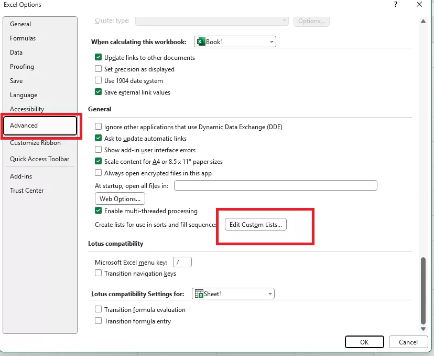Click Edit Custom Lists button
434x356 pixels.
point(255,224)
